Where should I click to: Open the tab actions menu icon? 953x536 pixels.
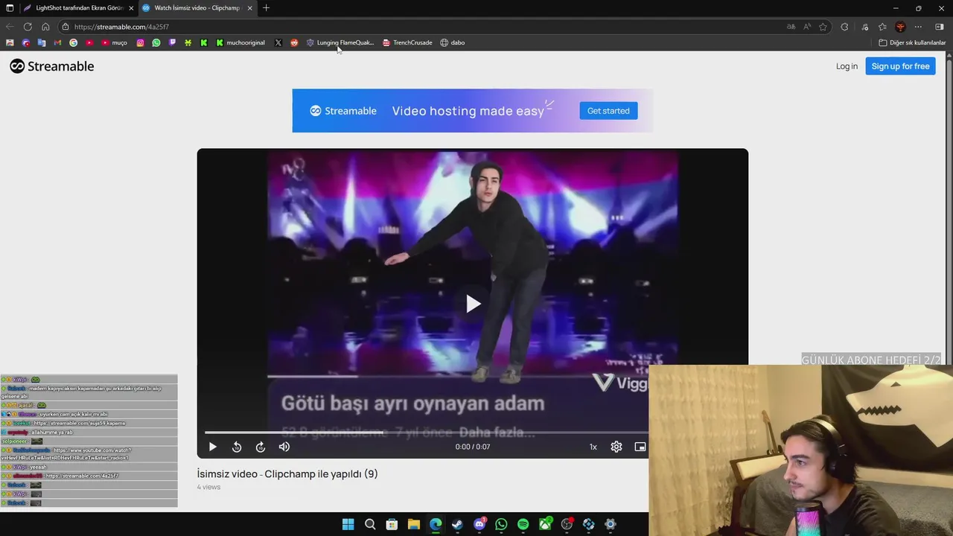click(x=10, y=8)
